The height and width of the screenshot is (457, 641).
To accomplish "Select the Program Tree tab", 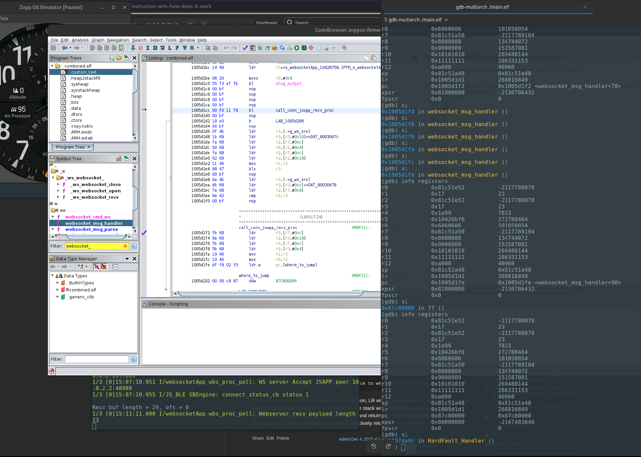I will [x=73, y=147].
